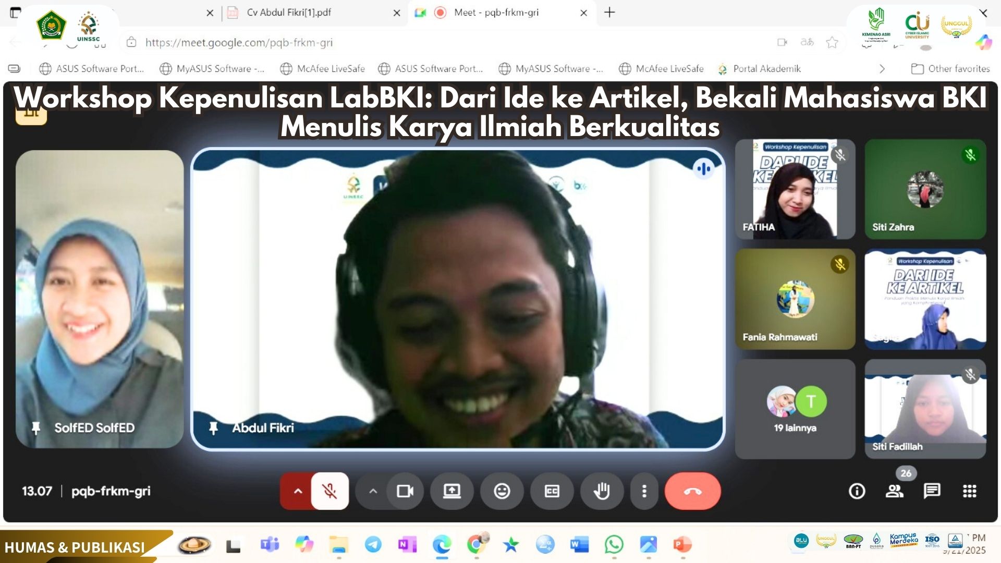Image resolution: width=1001 pixels, height=563 pixels.
Task: Toggle the camera on or off
Action: pyautogui.click(x=405, y=491)
